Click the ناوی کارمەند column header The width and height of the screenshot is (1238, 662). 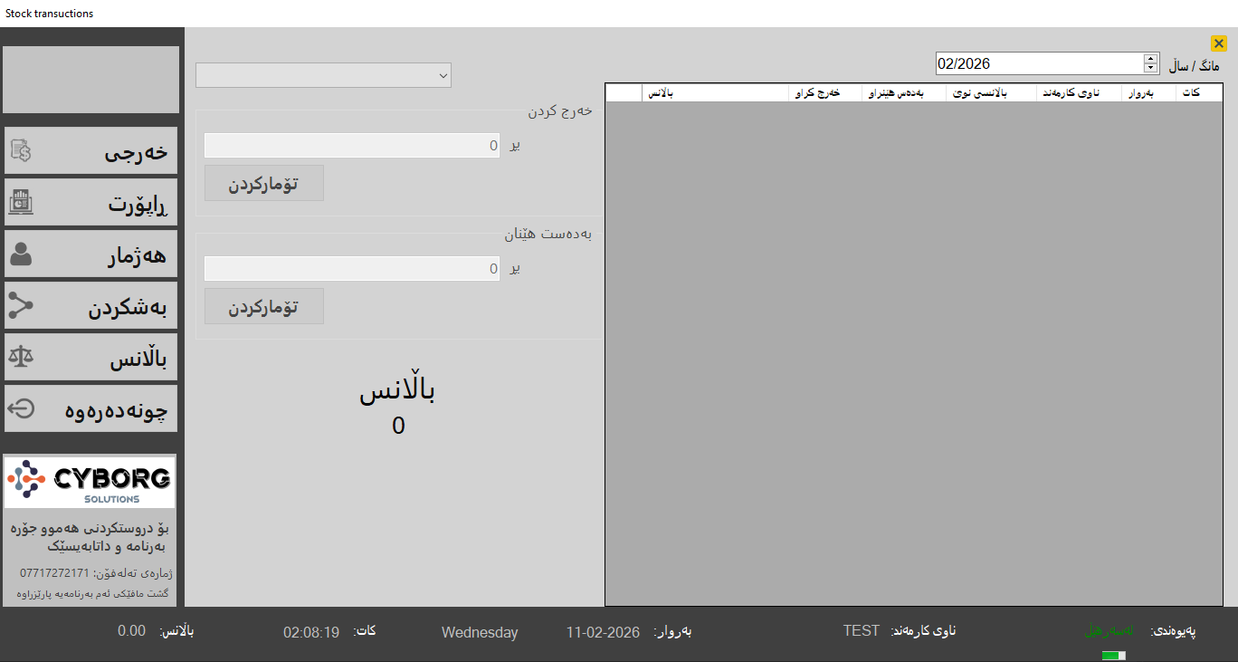pos(1079,93)
